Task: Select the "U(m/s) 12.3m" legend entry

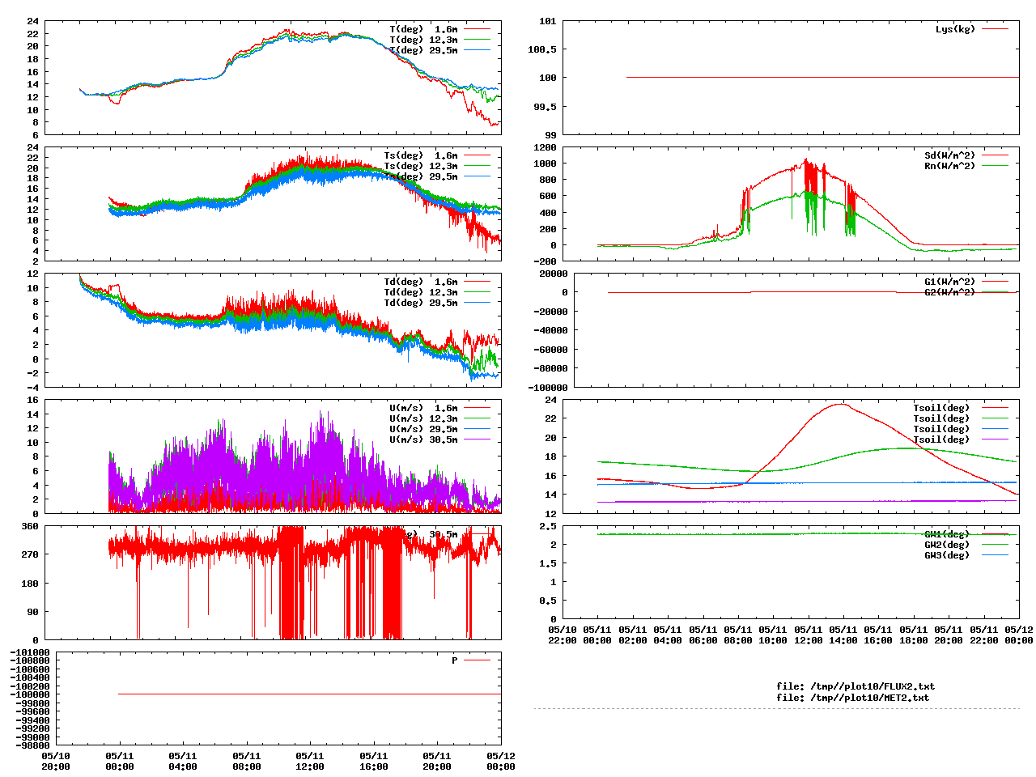Action: click(x=423, y=418)
